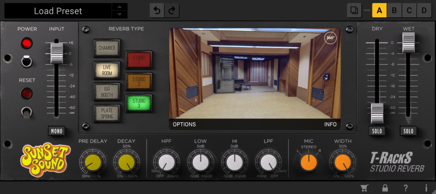
Task: Switch to preset slot D
Action: click(x=424, y=10)
